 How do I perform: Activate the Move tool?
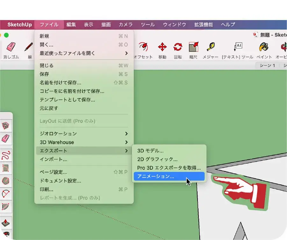162,47
